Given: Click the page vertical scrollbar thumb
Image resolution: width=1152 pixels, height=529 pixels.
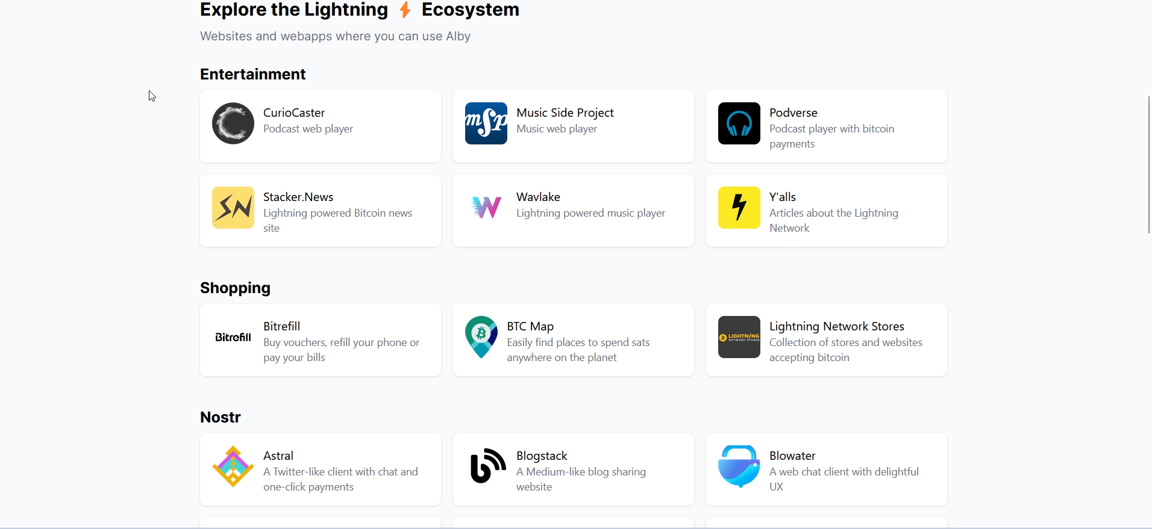Looking at the screenshot, I should [x=1149, y=165].
